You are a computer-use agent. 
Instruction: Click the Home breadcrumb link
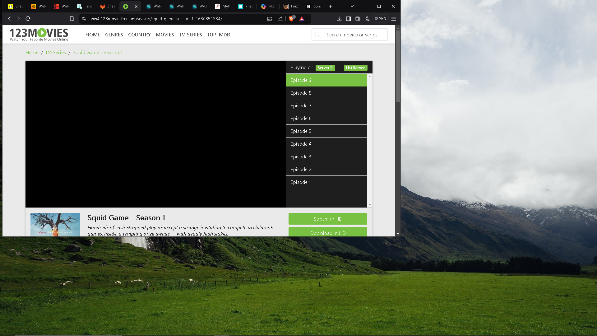[32, 52]
